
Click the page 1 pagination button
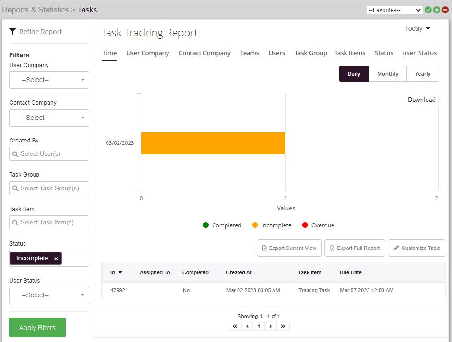(x=259, y=326)
